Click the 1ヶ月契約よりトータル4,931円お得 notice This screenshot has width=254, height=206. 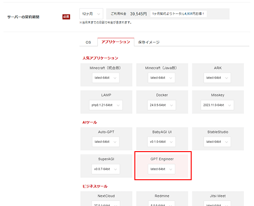[178, 14]
